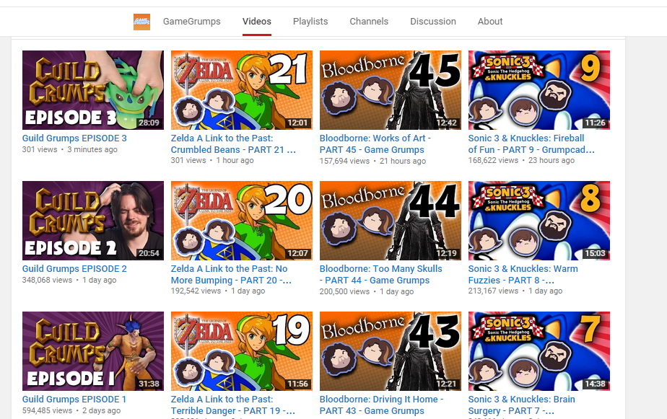Click the 'Guild Grumps EPISODE 1' title link

[x=74, y=400]
